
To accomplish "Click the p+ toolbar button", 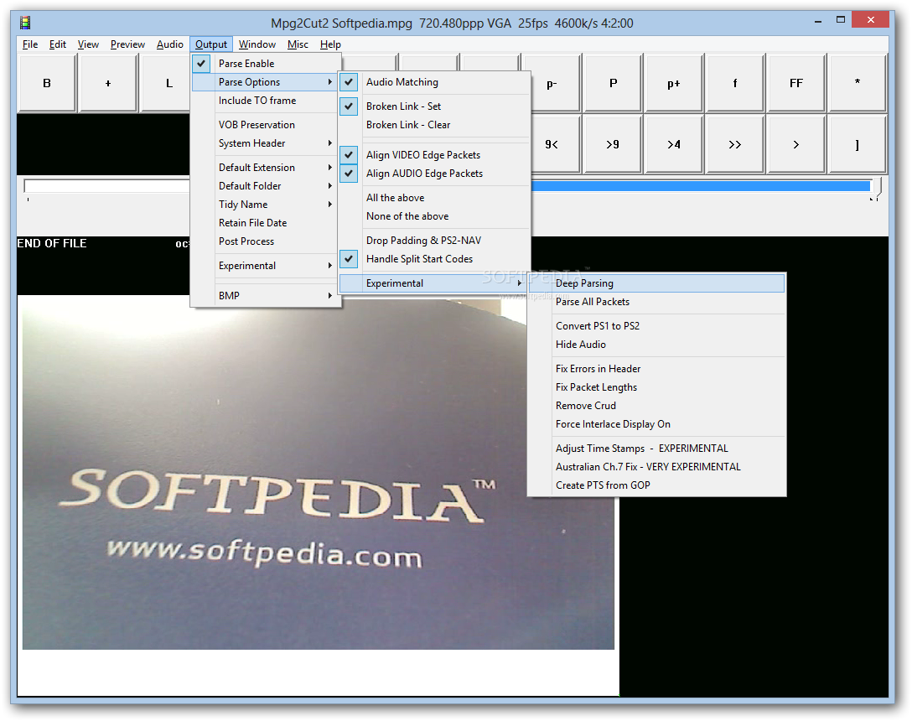I will [x=674, y=83].
